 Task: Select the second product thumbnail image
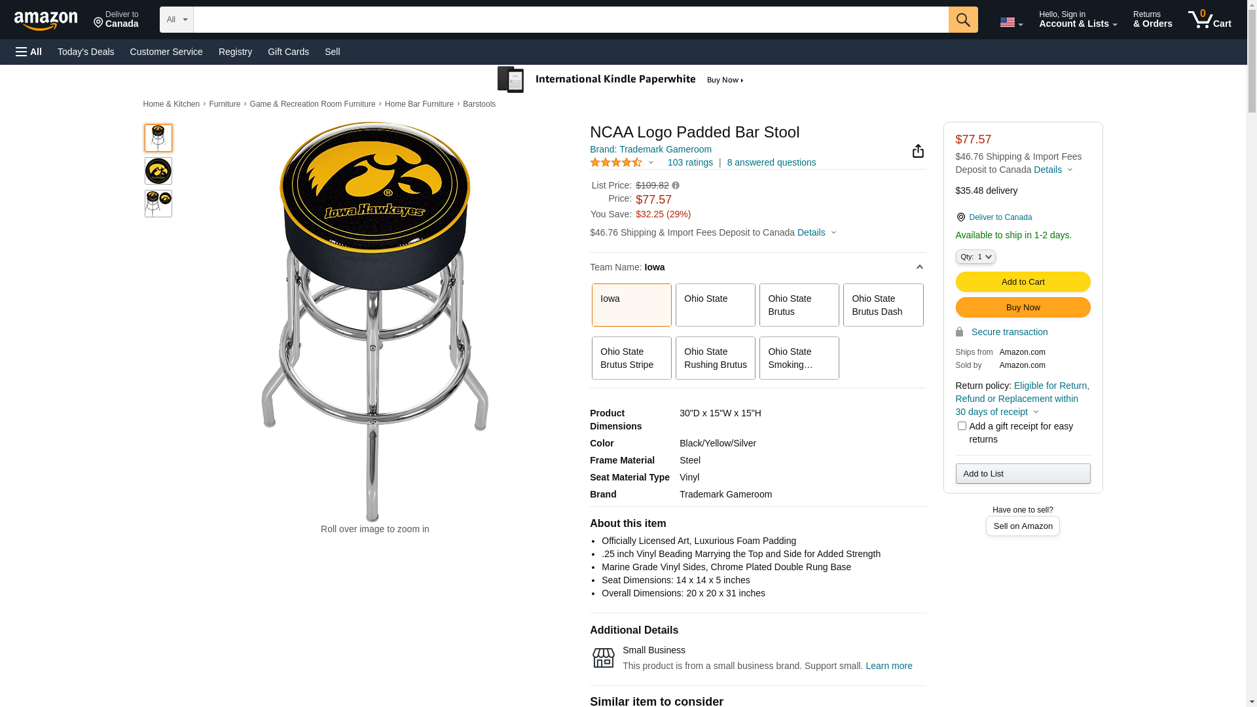click(158, 171)
